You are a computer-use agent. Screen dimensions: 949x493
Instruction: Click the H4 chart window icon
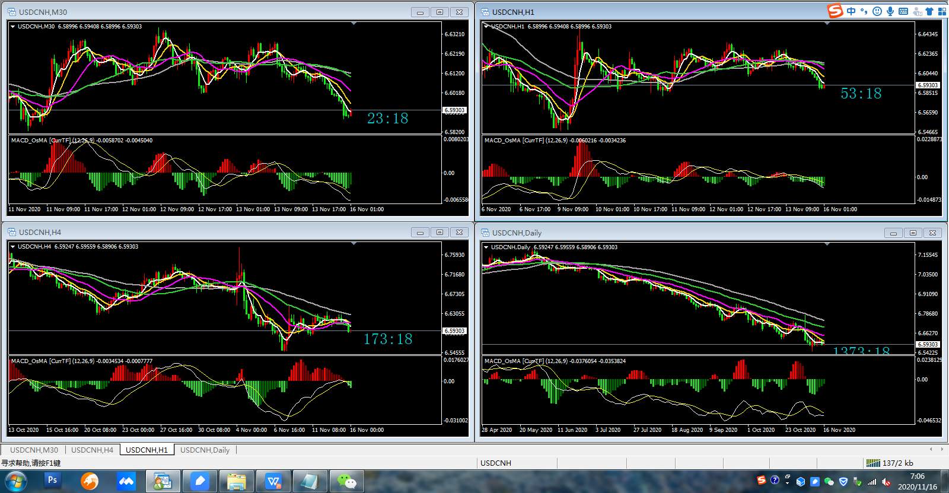point(11,232)
